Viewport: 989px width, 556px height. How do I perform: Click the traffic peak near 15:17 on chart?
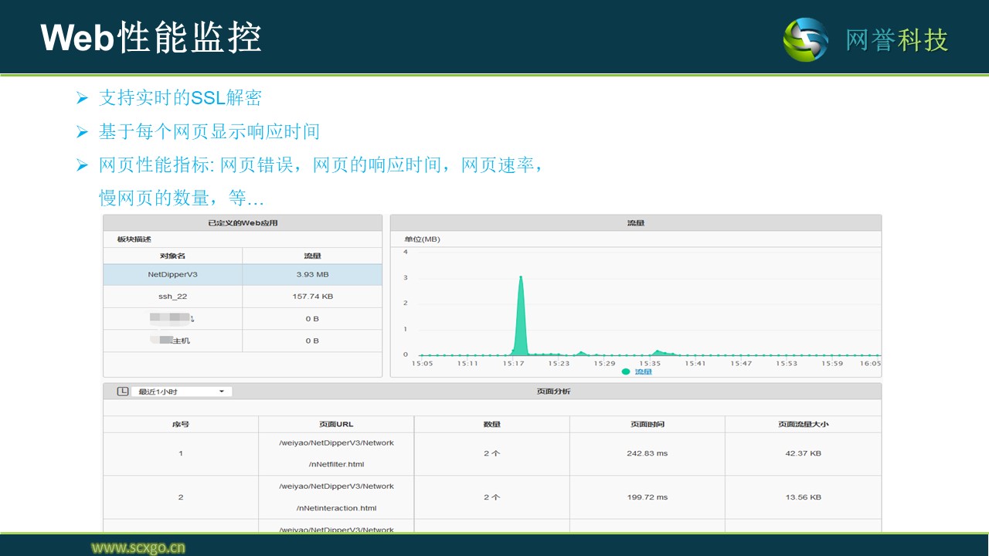coord(521,278)
